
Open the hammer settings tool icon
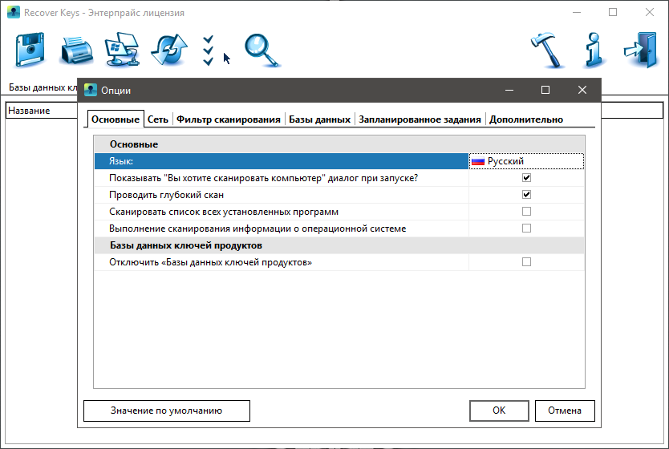[x=547, y=51]
